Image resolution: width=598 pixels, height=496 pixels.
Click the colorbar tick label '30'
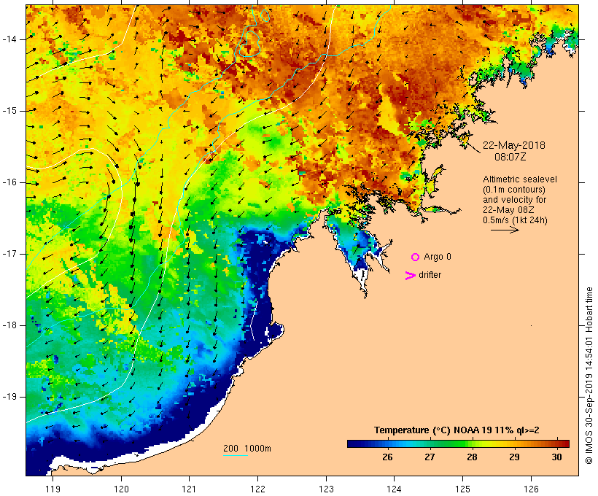[557, 457]
